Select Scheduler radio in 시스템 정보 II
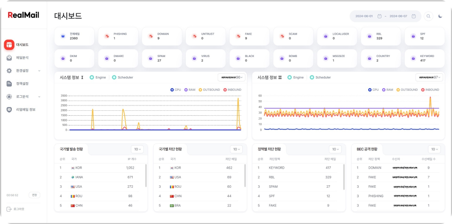Image resolution: width=452 pixels, height=224 pixels. (312, 77)
